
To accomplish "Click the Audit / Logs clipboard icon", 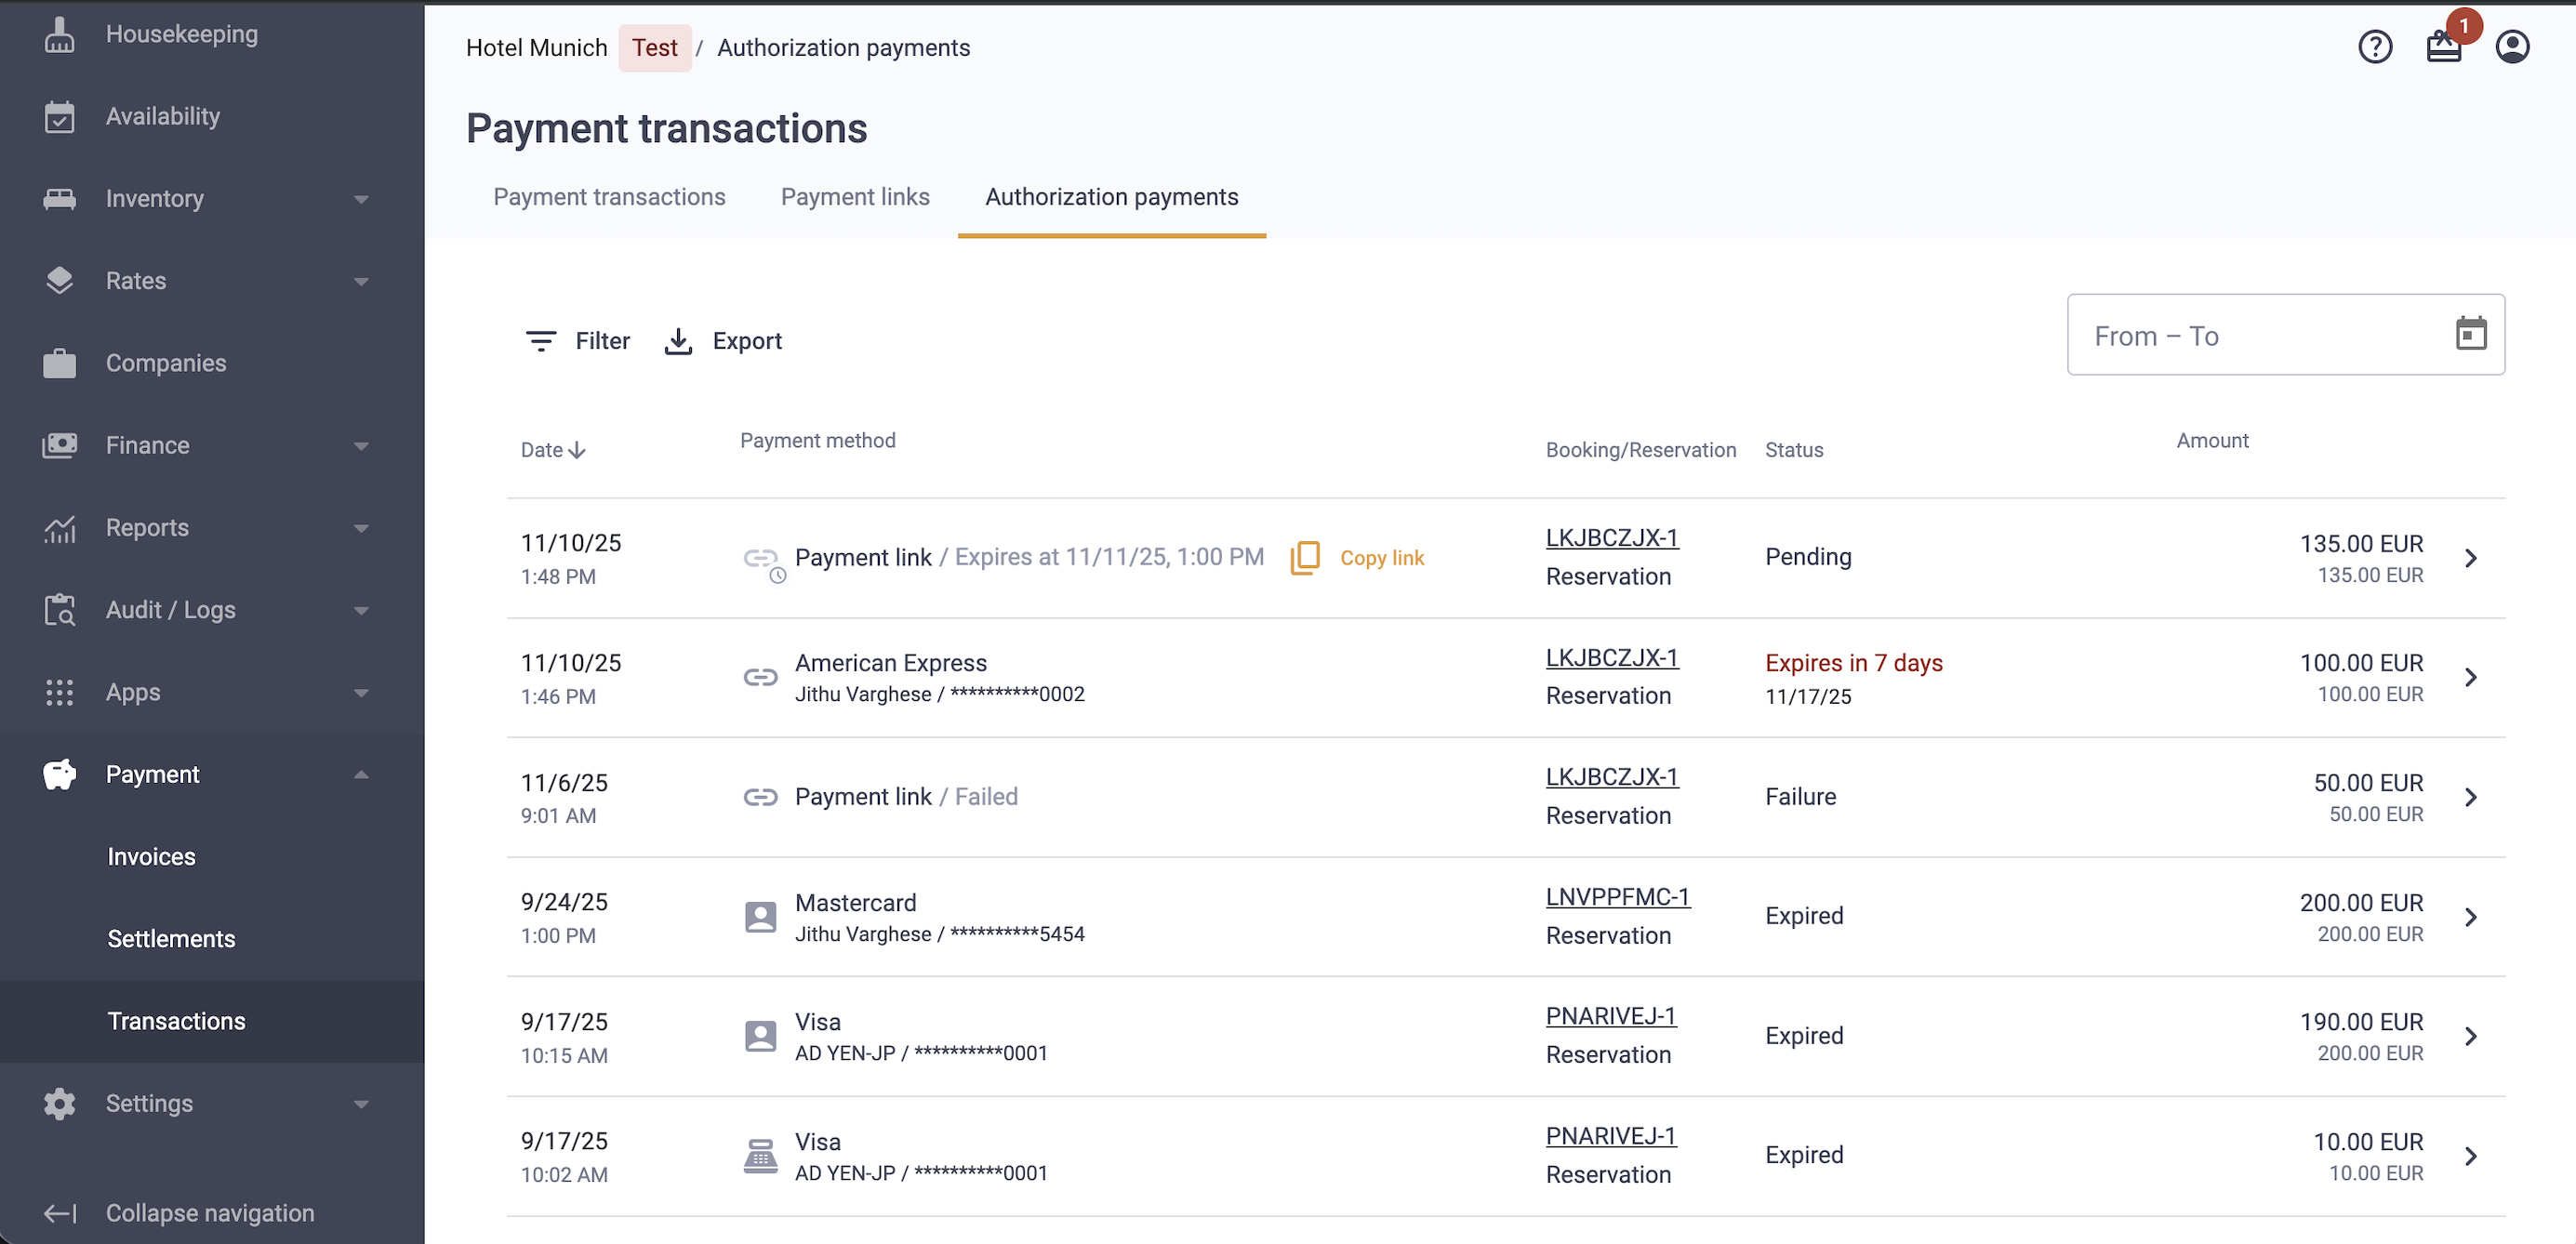I will click(x=59, y=609).
